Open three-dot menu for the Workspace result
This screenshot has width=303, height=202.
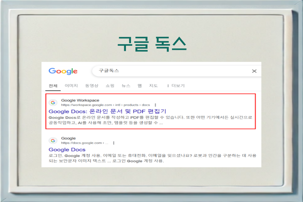coord(155,105)
